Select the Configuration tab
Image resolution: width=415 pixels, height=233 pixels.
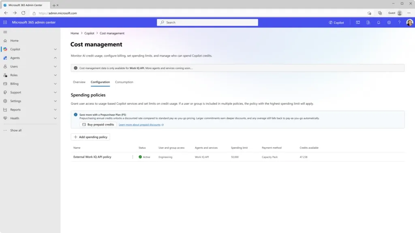(100, 82)
